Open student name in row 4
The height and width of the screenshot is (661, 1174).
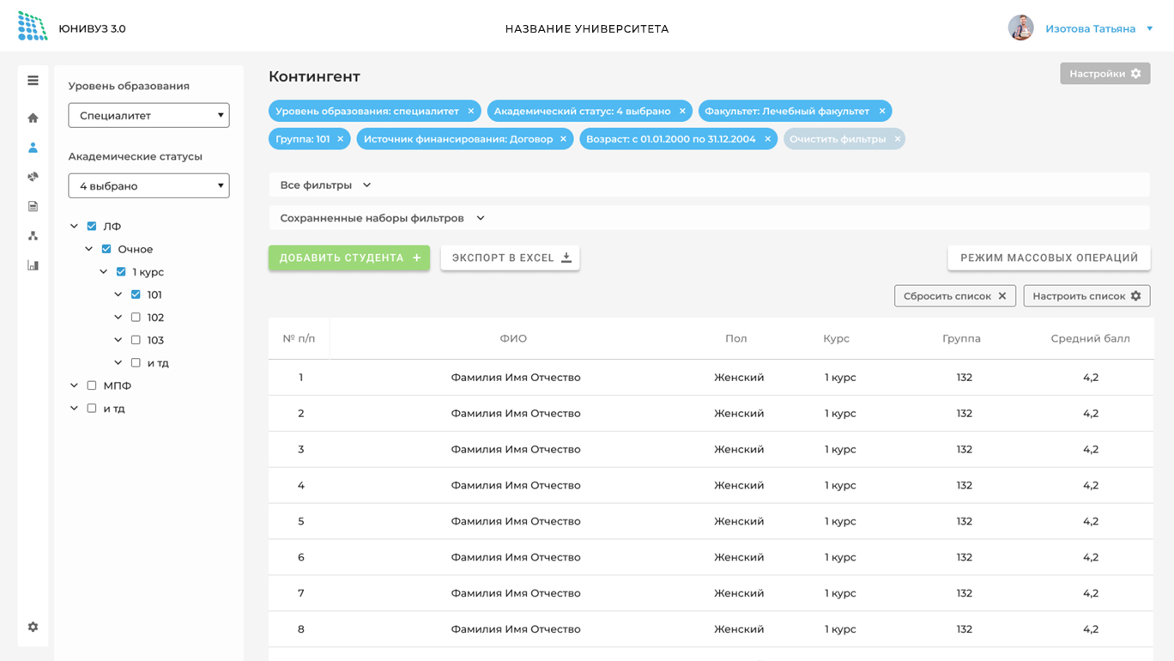coord(516,486)
